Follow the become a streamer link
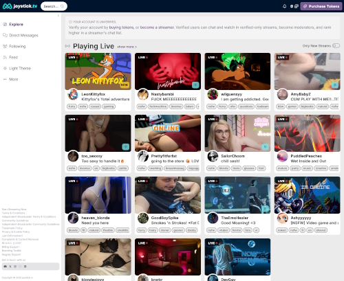Image resolution: width=344 pixels, height=281 pixels. [x=157, y=27]
